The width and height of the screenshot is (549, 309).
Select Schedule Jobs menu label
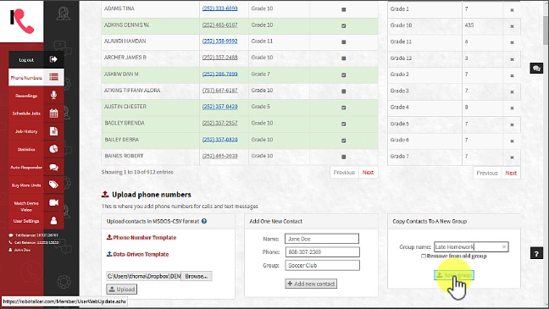click(x=26, y=113)
